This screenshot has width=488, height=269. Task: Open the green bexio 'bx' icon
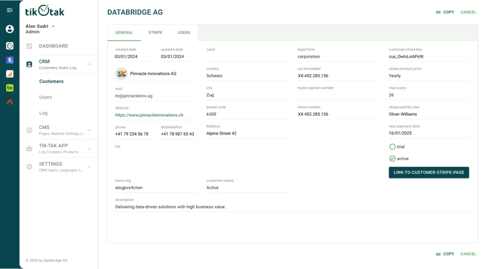pos(10,88)
